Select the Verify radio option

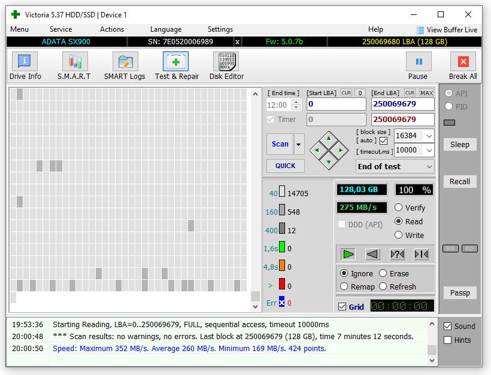(x=399, y=208)
